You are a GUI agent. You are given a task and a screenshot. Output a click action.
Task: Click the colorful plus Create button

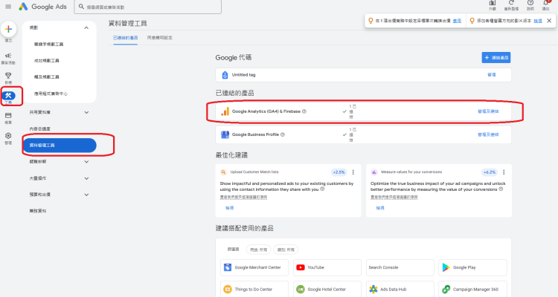8,29
